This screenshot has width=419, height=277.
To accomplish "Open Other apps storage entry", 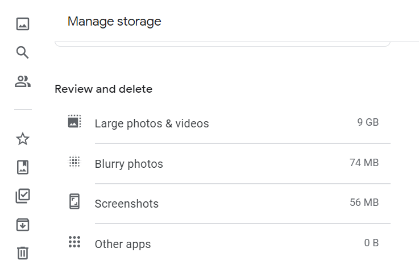I will coord(223,243).
